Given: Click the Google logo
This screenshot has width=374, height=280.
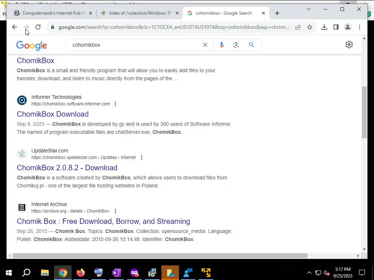Looking at the screenshot, I should click(31, 46).
